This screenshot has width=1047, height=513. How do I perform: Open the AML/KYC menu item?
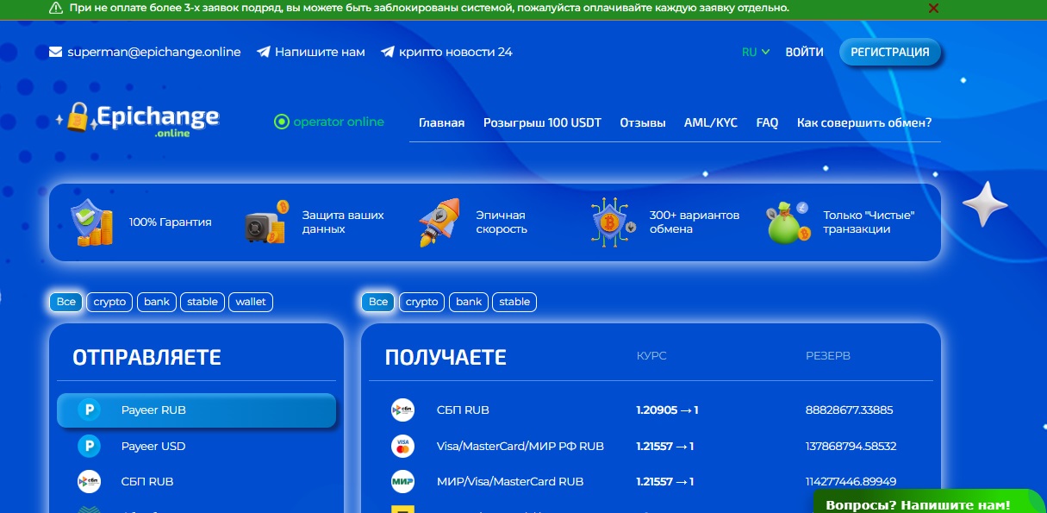[711, 122]
